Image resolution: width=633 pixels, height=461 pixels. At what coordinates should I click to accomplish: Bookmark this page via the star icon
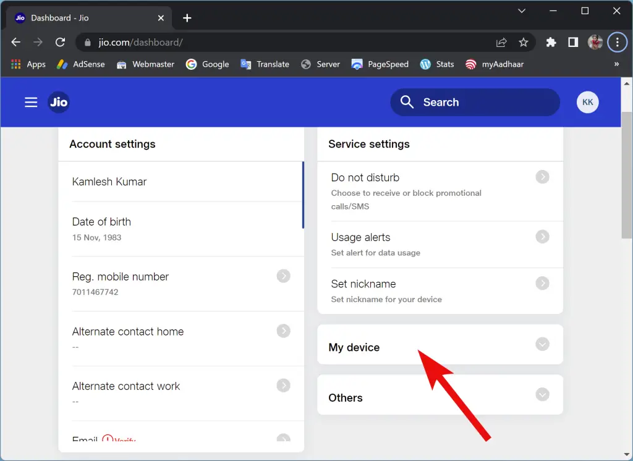(x=524, y=42)
